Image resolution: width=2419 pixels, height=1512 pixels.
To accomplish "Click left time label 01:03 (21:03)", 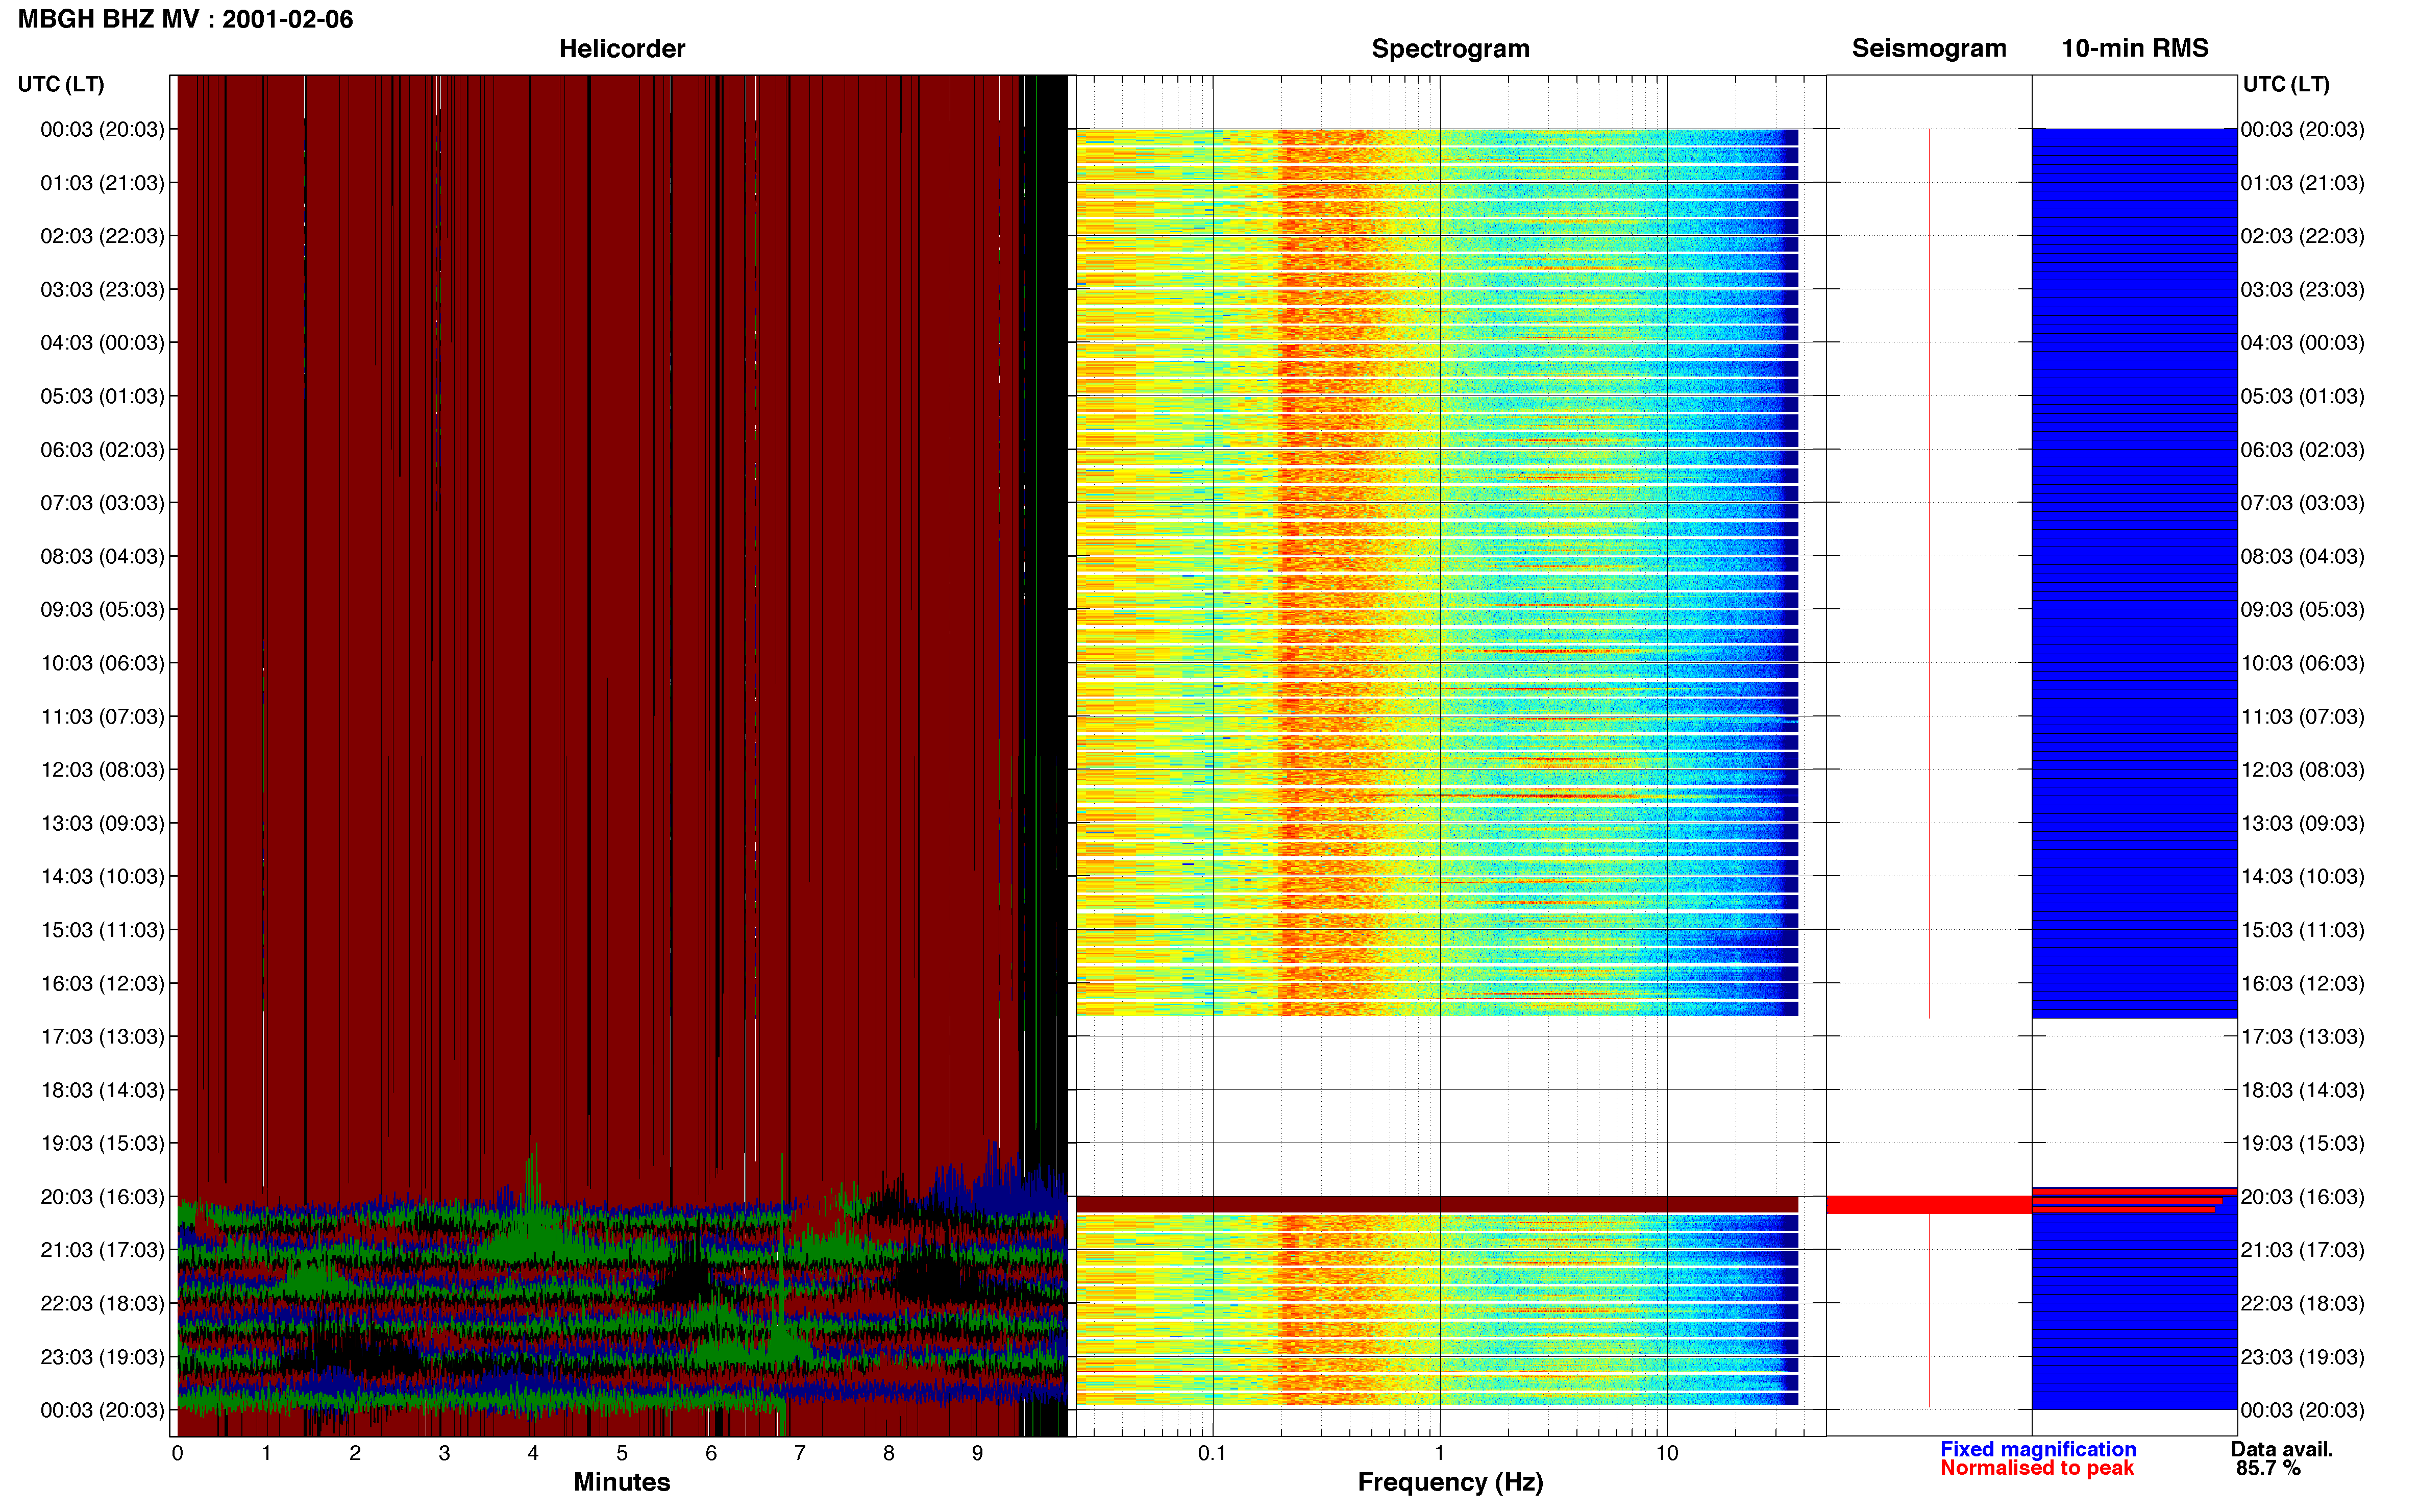I will [x=102, y=183].
